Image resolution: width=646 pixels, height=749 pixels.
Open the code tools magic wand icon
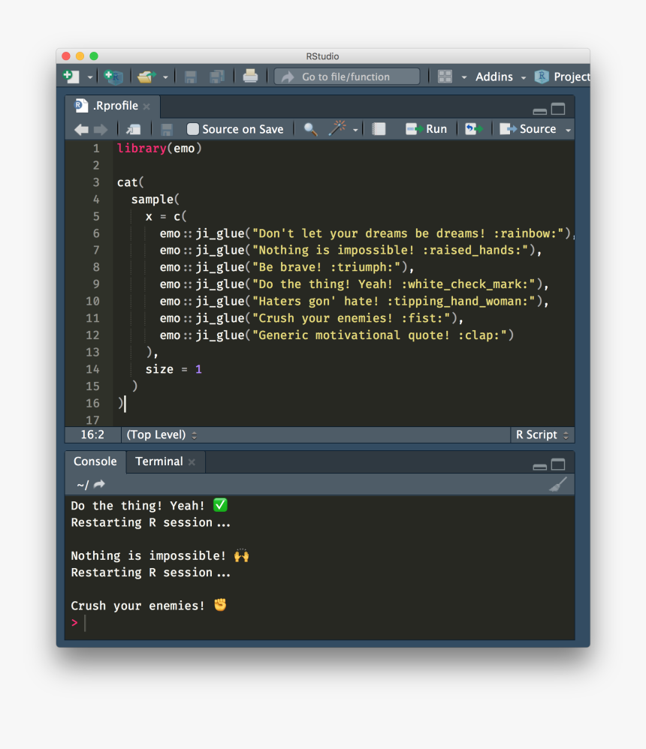coord(337,128)
